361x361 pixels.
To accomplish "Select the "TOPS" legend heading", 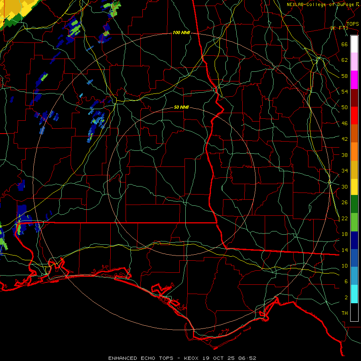I will [x=353, y=24].
